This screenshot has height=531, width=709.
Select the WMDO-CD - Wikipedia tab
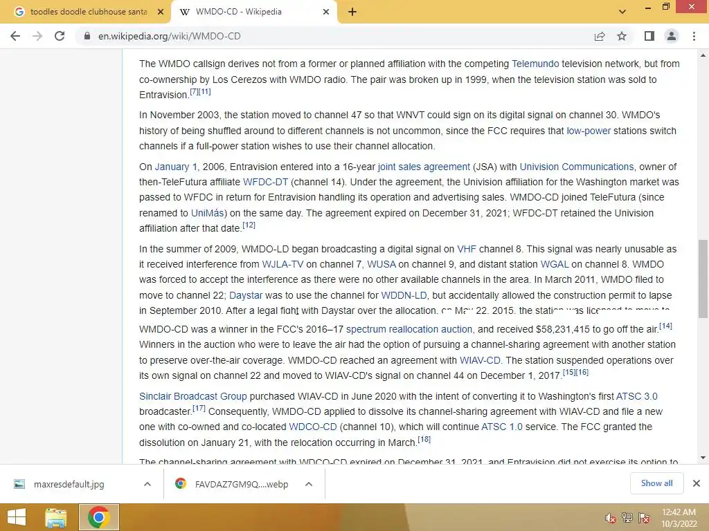click(x=254, y=12)
